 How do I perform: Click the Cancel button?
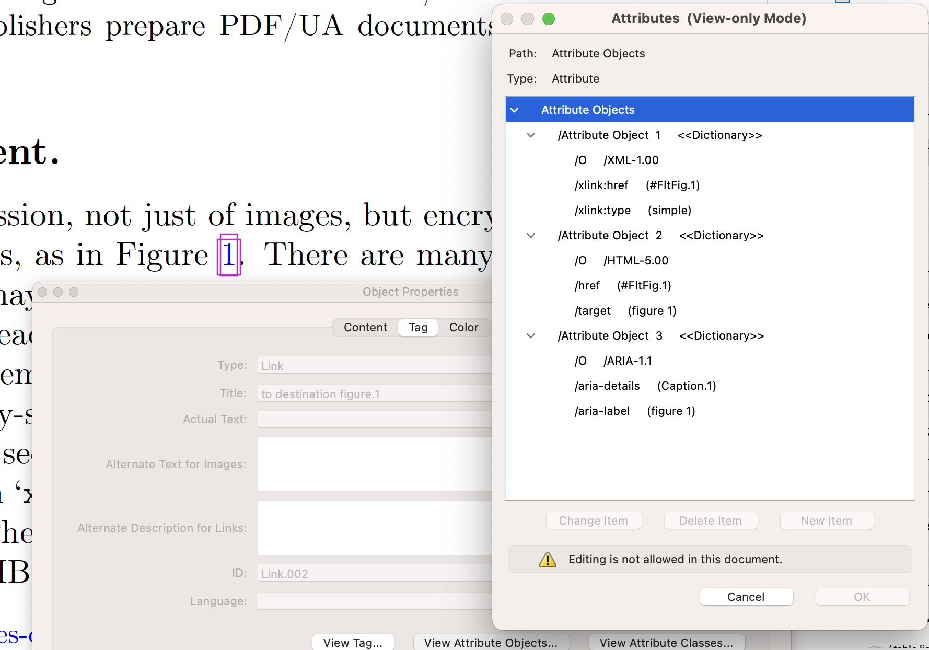[746, 597]
